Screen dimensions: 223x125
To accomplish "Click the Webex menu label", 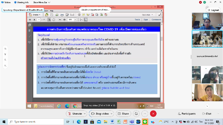I will (7, 2).
